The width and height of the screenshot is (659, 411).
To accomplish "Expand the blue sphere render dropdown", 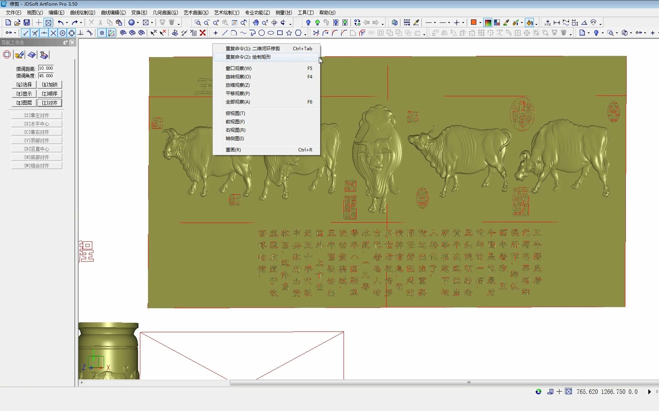I will click(138, 22).
